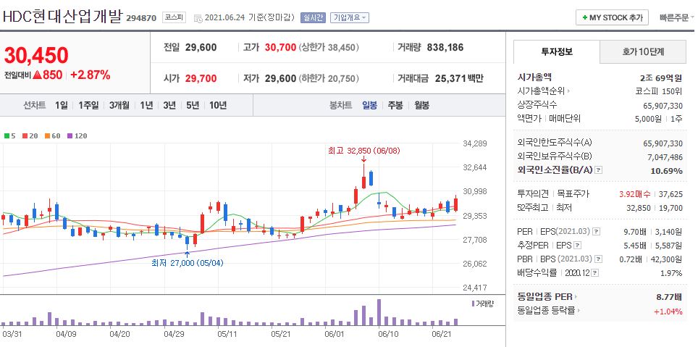Click the red 20-day moving average legend
Viewport: 698px width, 347px height.
[30, 136]
